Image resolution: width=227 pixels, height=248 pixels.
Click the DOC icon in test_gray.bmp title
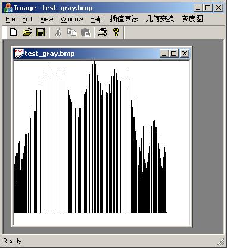pyautogui.click(x=18, y=54)
